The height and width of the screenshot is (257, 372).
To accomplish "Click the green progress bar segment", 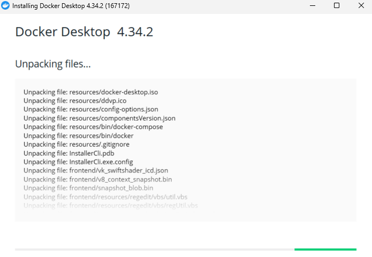I will pyautogui.click(x=325, y=250).
